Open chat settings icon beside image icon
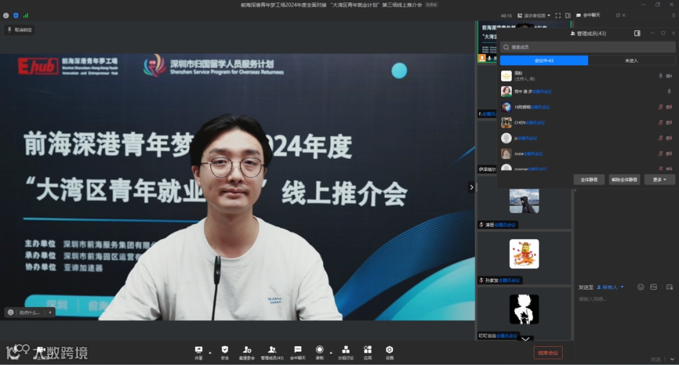This screenshot has width=679, height=365. click(670, 286)
